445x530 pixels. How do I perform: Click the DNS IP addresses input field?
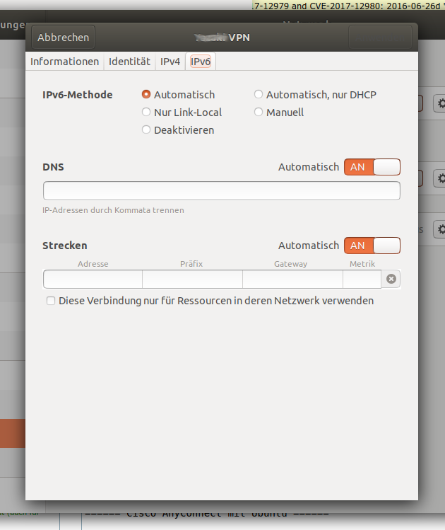221,191
